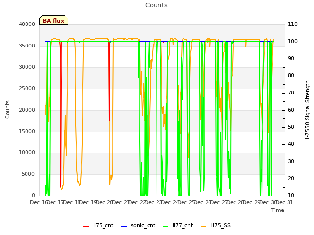This screenshot has width=314, height=235.
Task: Click the 90 tick on right axis
Action: point(291,59)
